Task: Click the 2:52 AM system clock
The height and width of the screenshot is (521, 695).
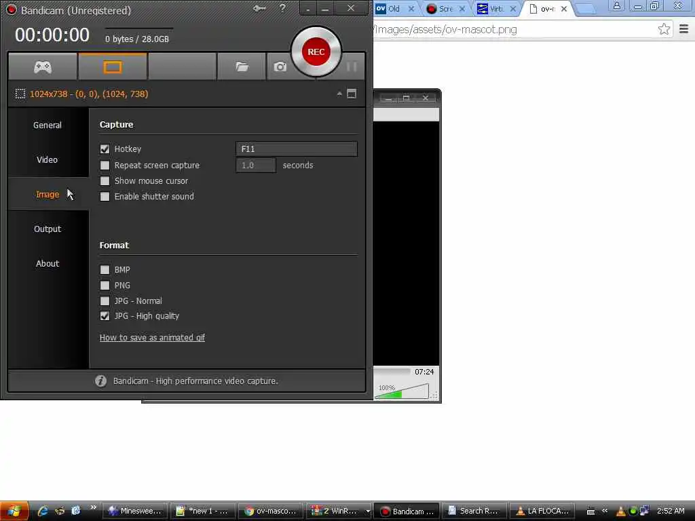Action: click(671, 511)
